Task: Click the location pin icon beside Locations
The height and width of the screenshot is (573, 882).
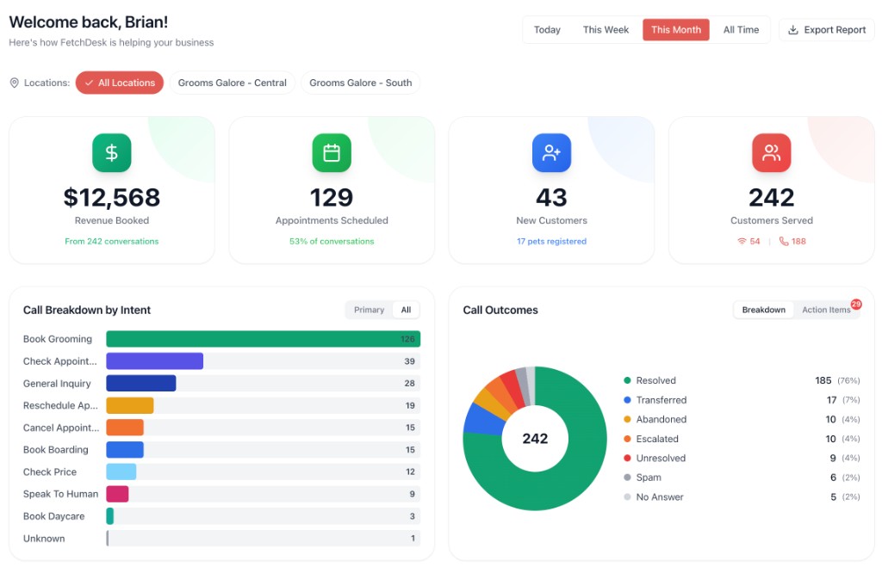Action: [13, 83]
